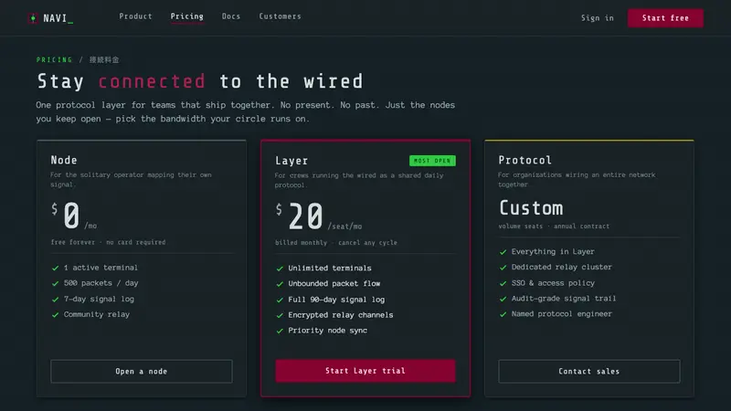
Task: Click checkmark beside Everything in Layer
Action: tap(503, 252)
